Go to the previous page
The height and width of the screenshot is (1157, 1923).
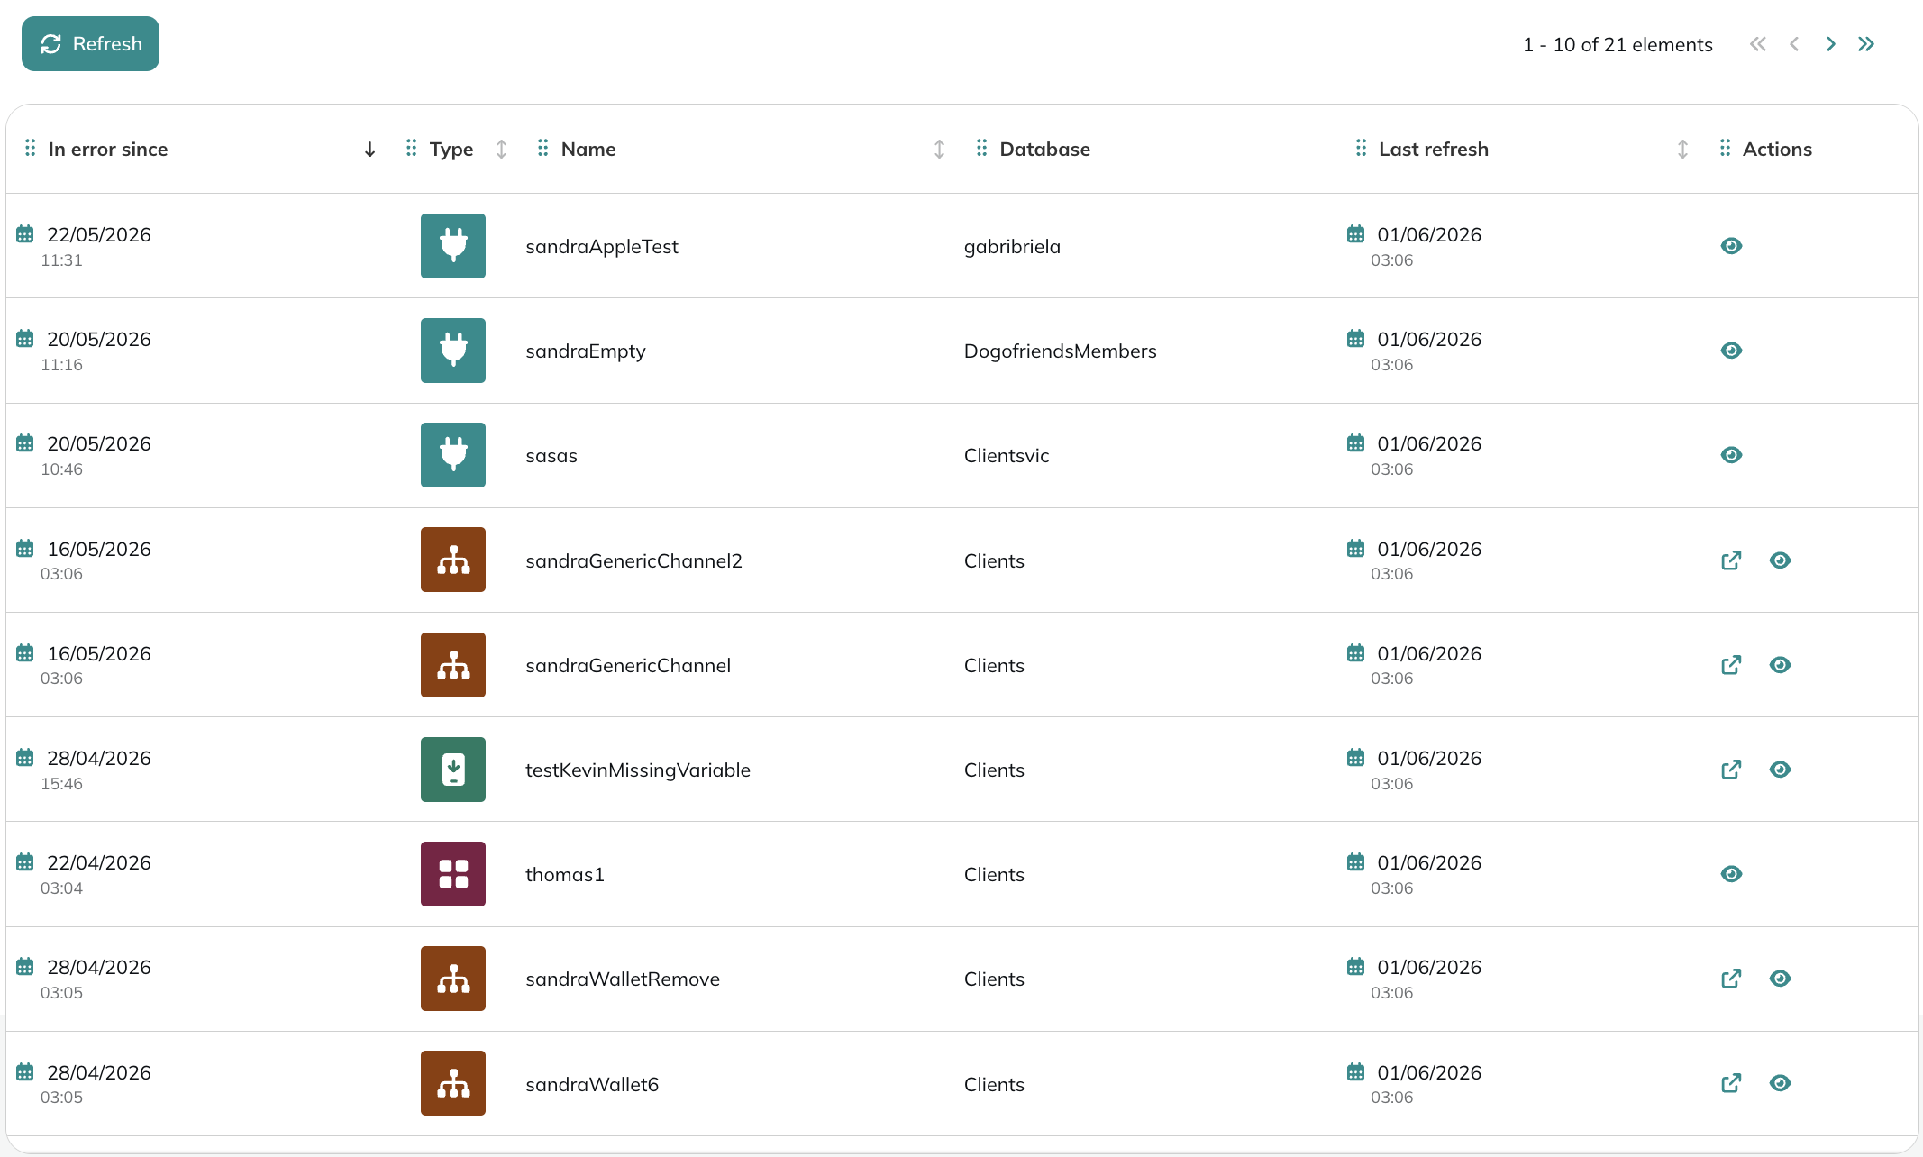1794,44
